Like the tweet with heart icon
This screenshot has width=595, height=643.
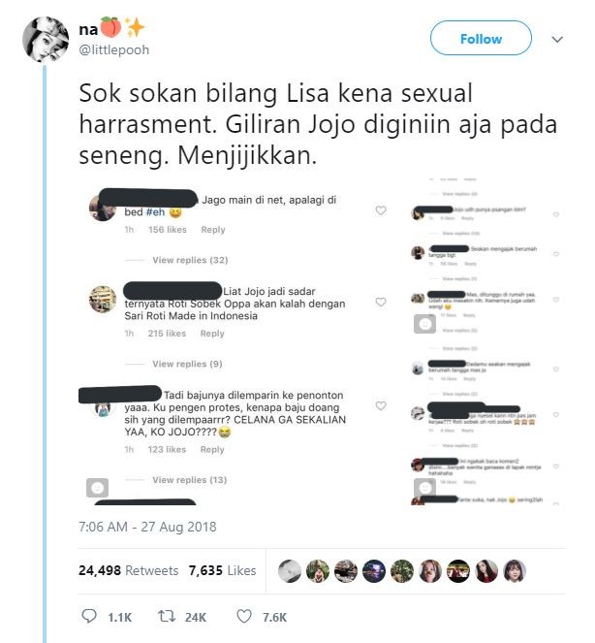coord(244,616)
